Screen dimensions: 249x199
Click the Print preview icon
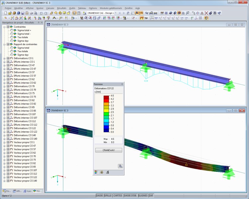tap(36, 13)
